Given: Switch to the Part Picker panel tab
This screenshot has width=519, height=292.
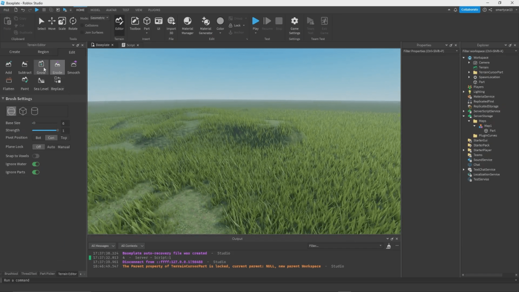Looking at the screenshot, I should pyautogui.click(x=47, y=274).
